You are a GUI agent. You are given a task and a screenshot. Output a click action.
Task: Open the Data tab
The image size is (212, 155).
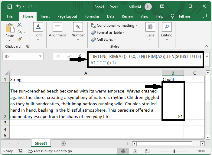[x=111, y=16]
